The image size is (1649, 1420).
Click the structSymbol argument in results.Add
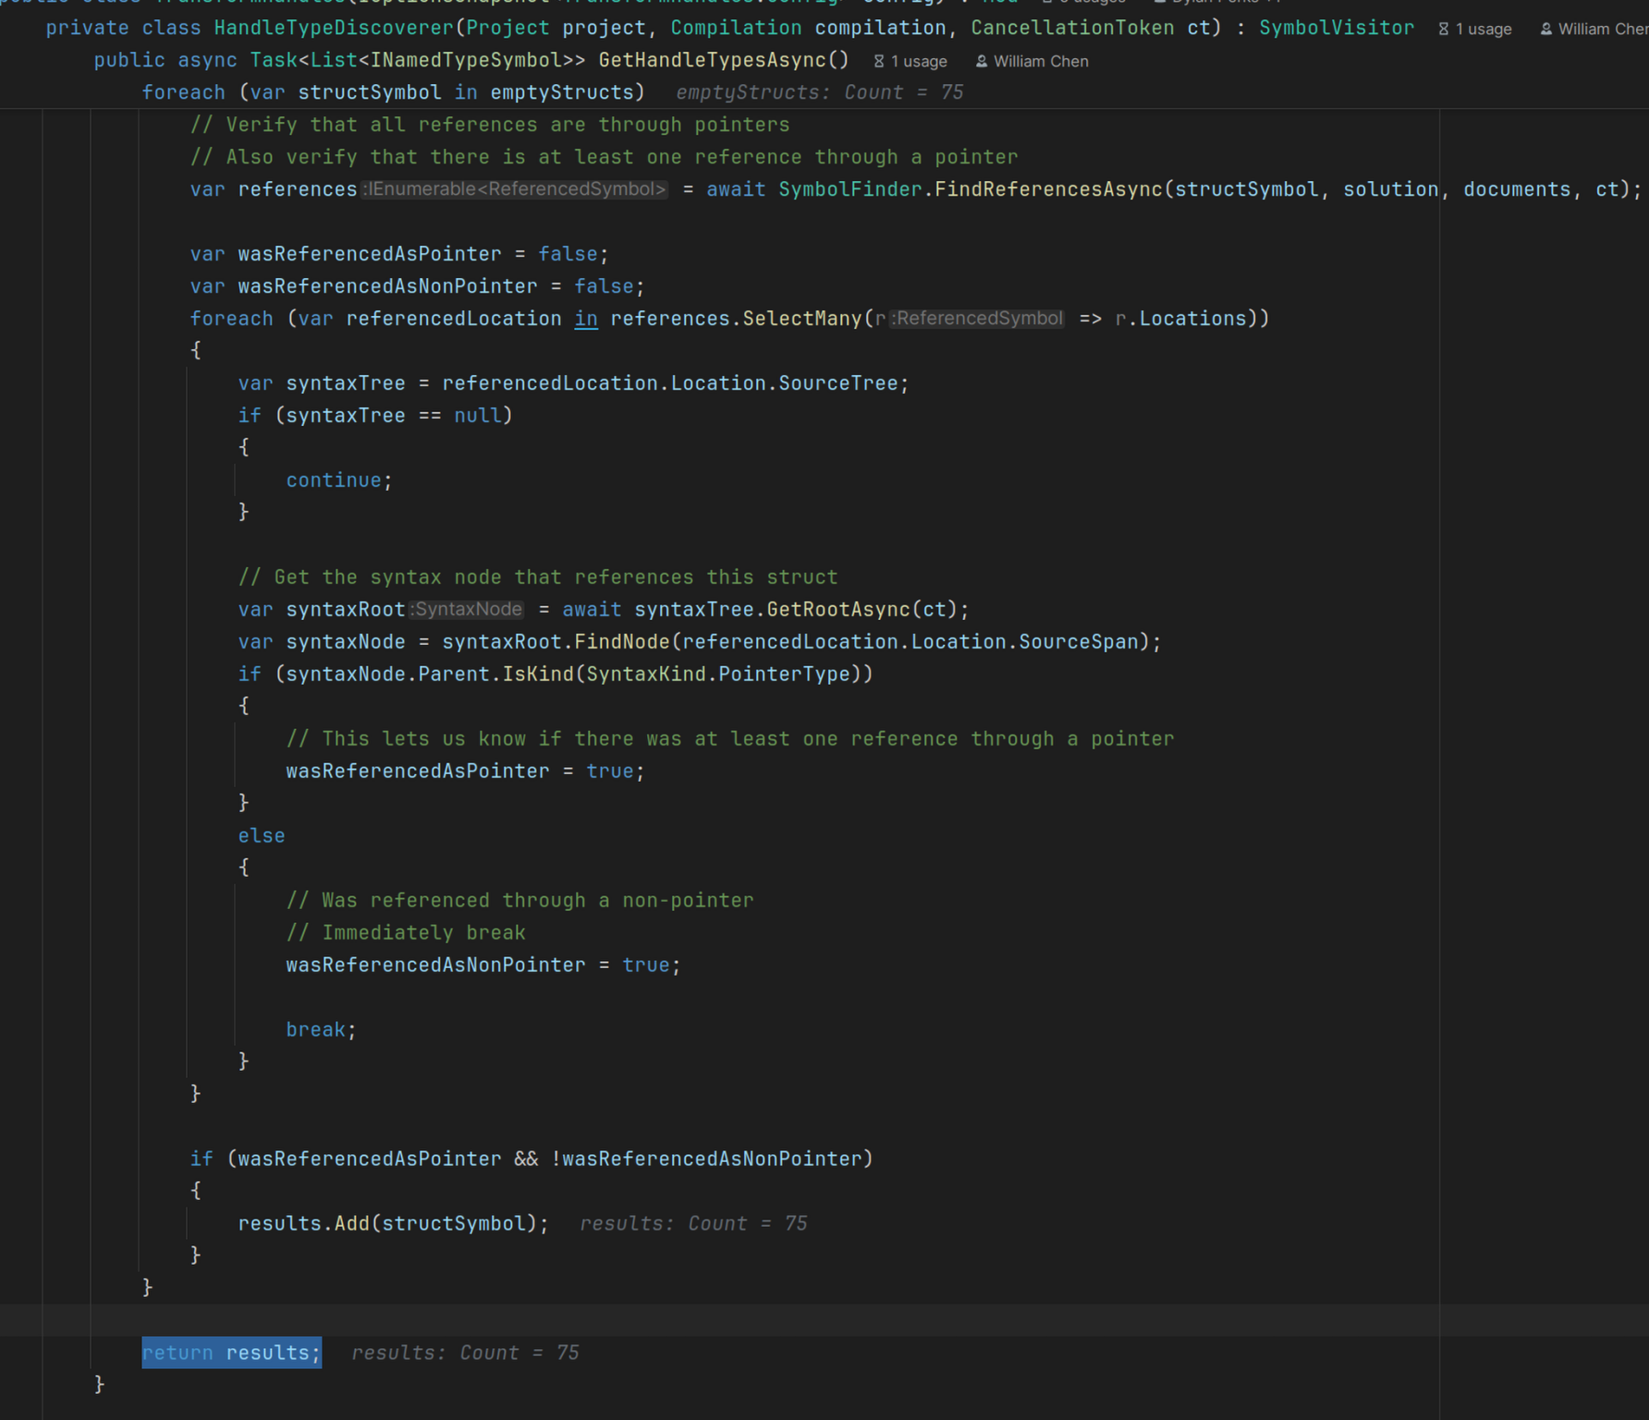[x=454, y=1224]
